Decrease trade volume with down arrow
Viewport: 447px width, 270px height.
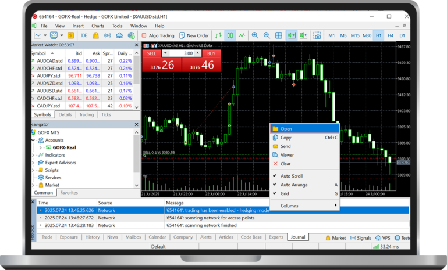pyautogui.click(x=165, y=53)
